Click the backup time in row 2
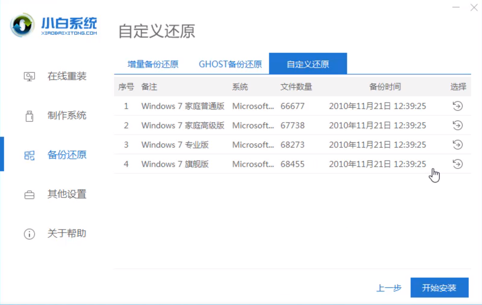Viewport: 482px width, 305px height. [378, 125]
